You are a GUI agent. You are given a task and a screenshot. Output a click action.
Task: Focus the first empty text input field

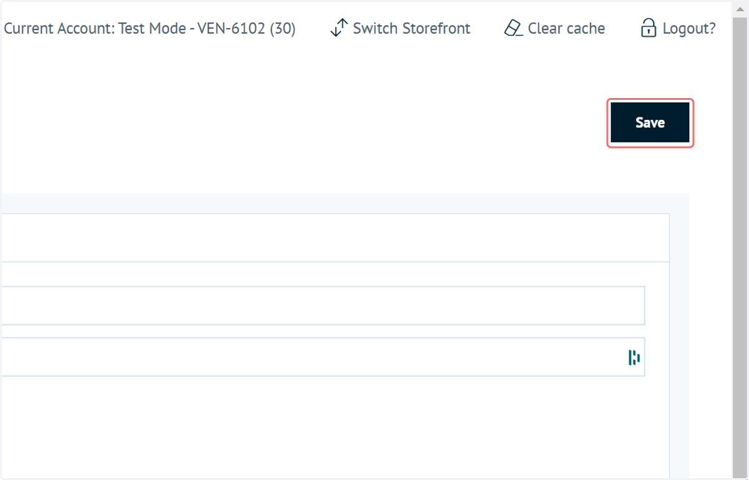pos(322,306)
